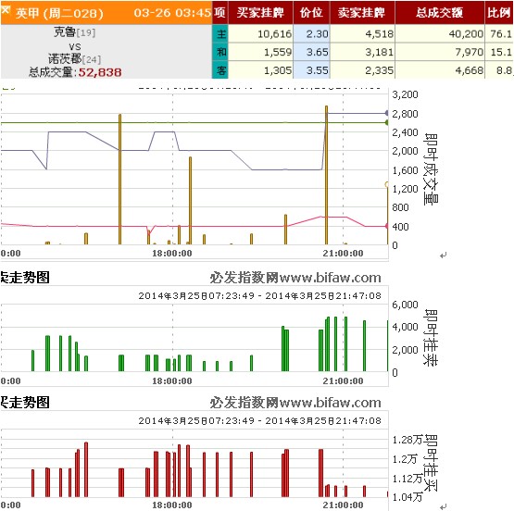This screenshot has height=511, width=514.
Task: Close the 英甲 match panel with the X icon
Action: 5,10
